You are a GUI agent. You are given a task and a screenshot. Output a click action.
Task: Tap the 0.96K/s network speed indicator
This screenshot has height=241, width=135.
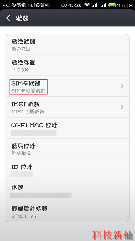click(x=71, y=5)
